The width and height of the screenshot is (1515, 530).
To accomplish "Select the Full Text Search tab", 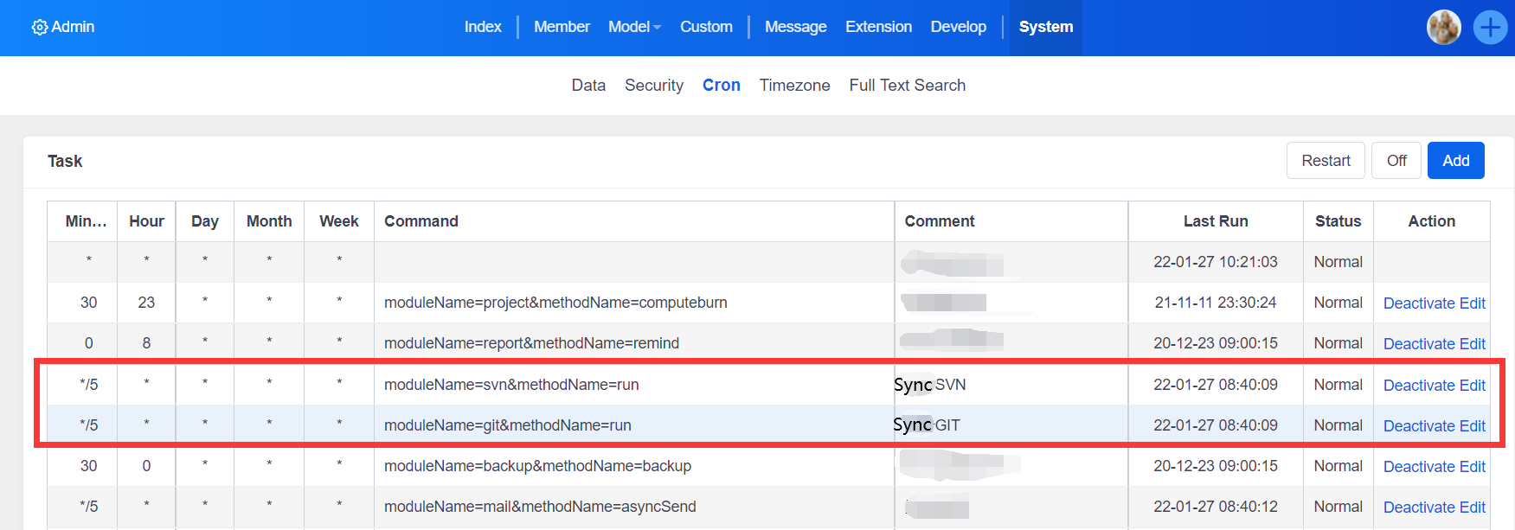I will (907, 86).
